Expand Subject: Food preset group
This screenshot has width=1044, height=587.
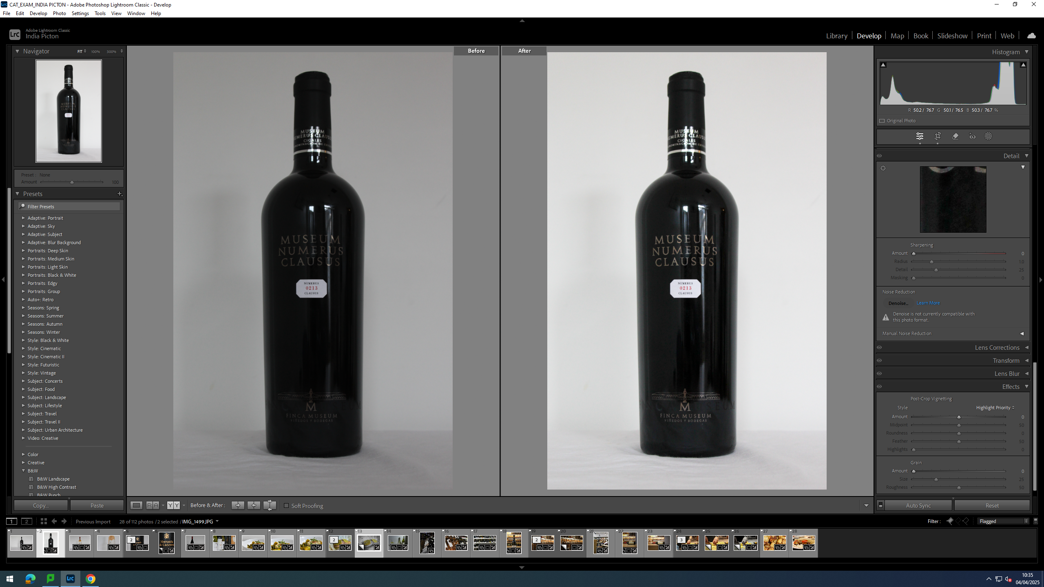coord(23,389)
